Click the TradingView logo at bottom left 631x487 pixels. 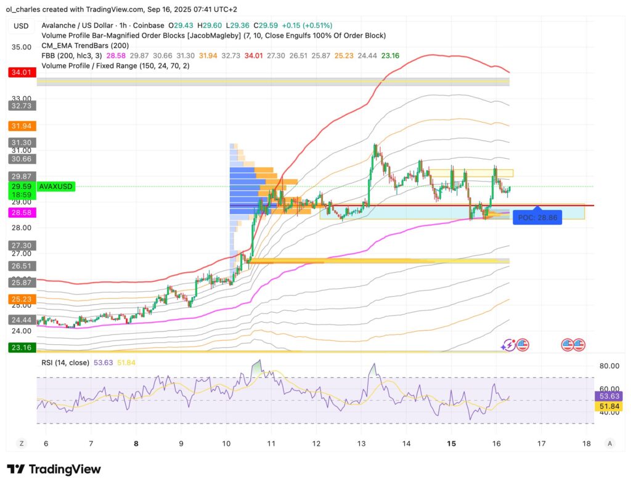click(54, 469)
